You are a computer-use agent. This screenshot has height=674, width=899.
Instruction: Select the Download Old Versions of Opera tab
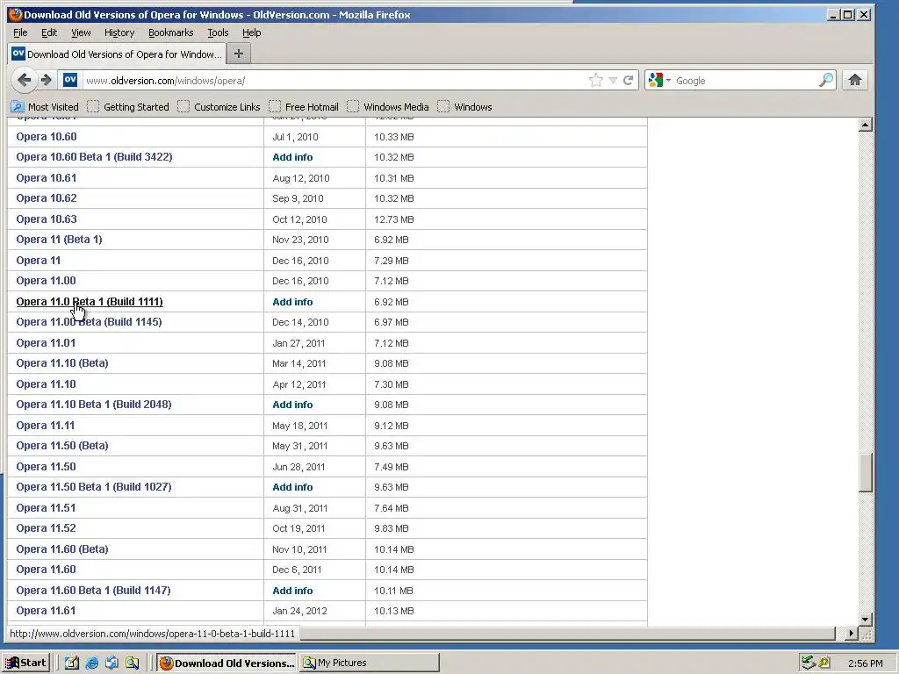click(x=117, y=54)
